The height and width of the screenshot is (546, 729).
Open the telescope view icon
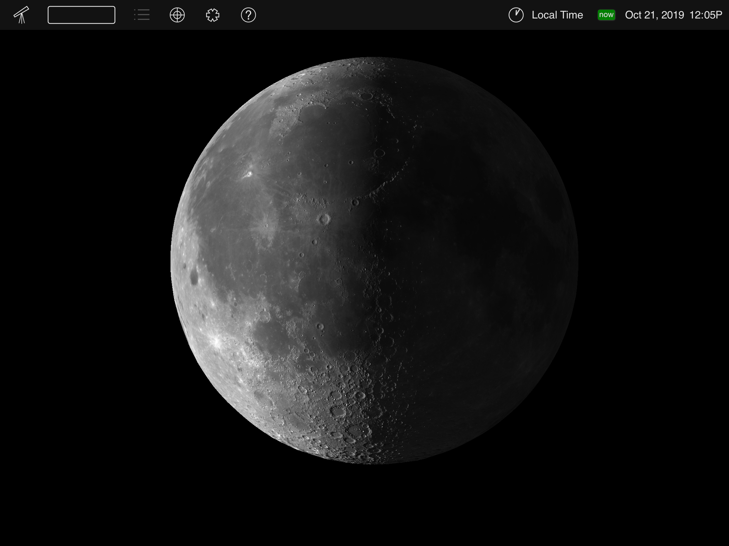21,15
